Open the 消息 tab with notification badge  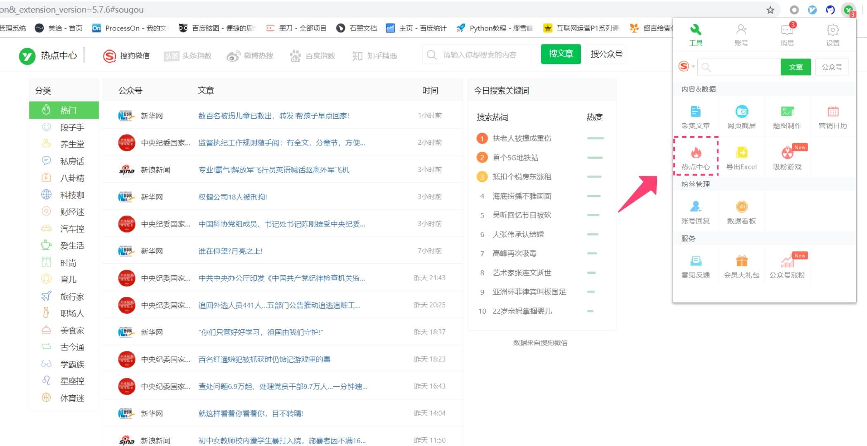(787, 35)
